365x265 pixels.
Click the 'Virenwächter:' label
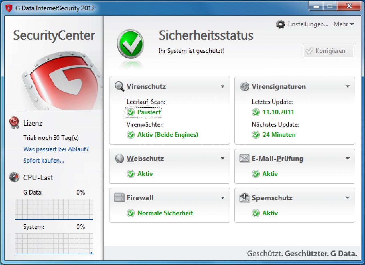tap(145, 124)
